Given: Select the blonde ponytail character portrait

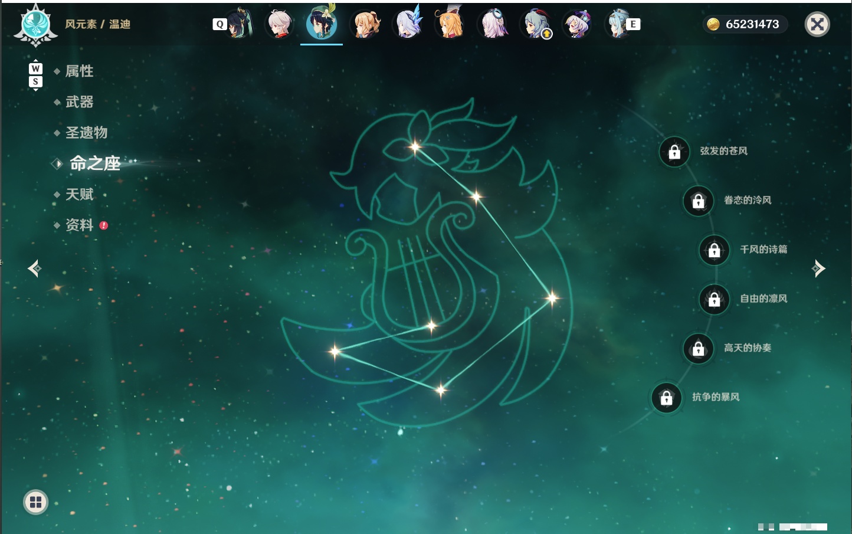Looking at the screenshot, I should [x=365, y=24].
